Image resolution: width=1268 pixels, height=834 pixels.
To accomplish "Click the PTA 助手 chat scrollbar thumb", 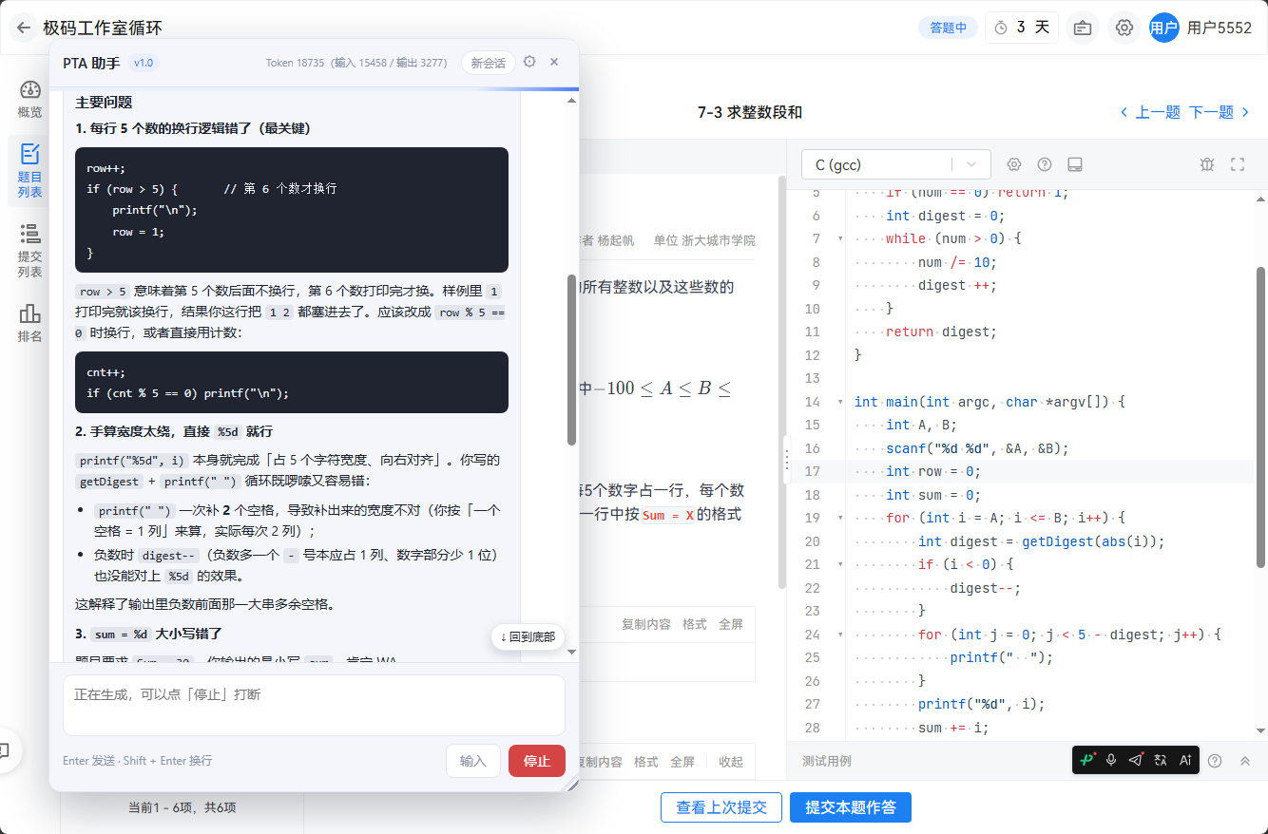I will pyautogui.click(x=571, y=360).
